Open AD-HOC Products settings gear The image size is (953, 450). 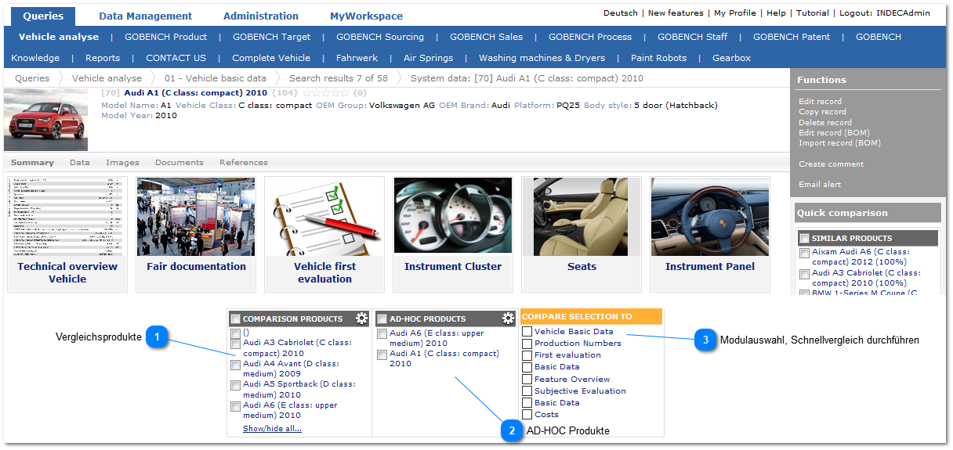508,319
